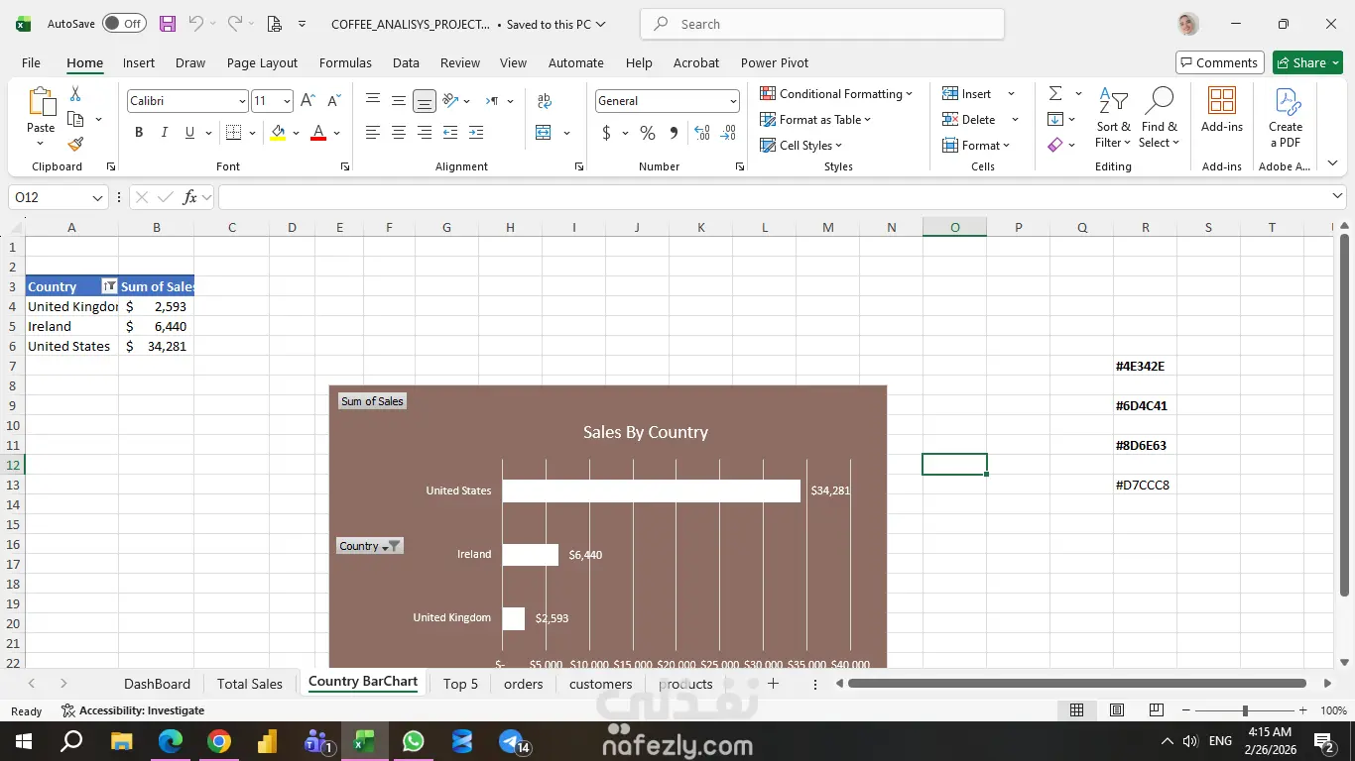Image resolution: width=1355 pixels, height=761 pixels.
Task: Click Accessibility: Investigate in status bar
Action: (133, 710)
